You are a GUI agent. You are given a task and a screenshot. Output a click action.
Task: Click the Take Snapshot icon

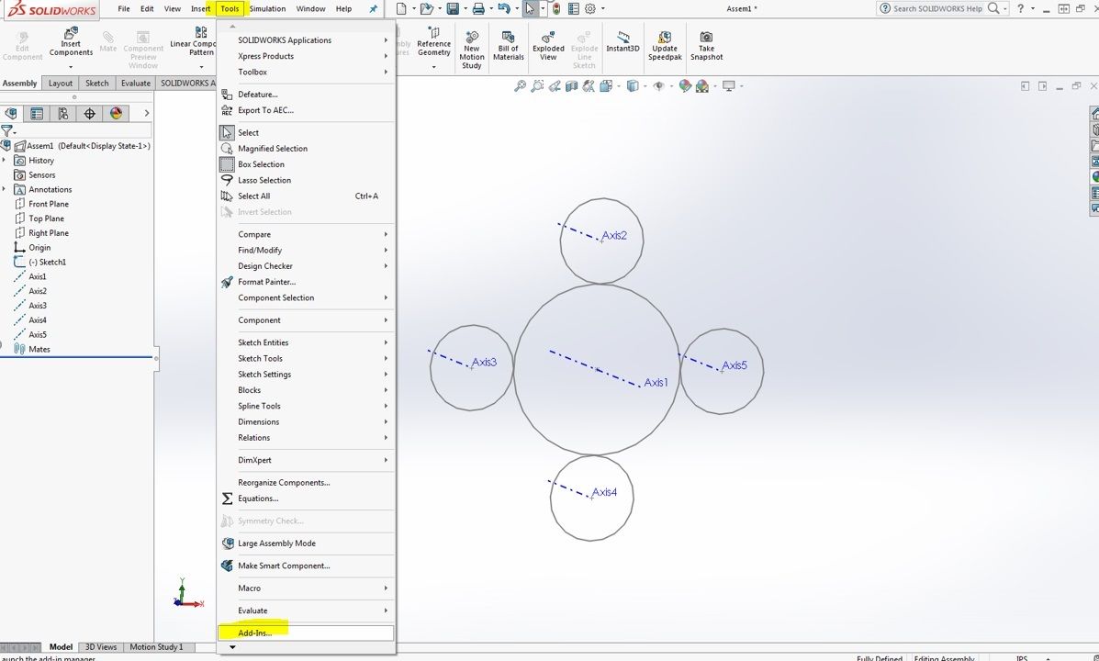[707, 45]
